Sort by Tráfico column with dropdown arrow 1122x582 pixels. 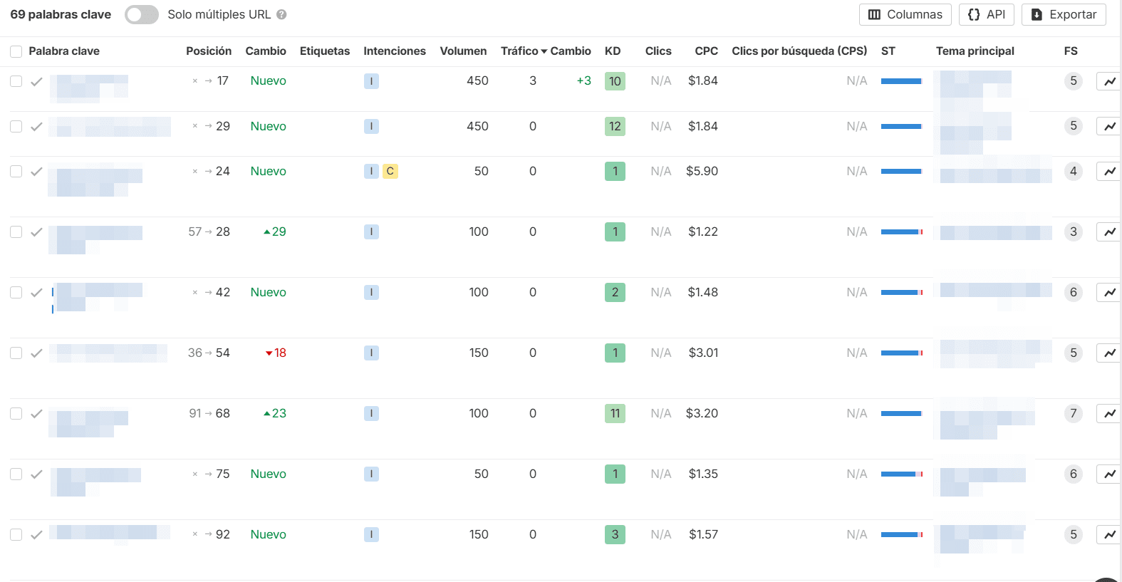524,51
